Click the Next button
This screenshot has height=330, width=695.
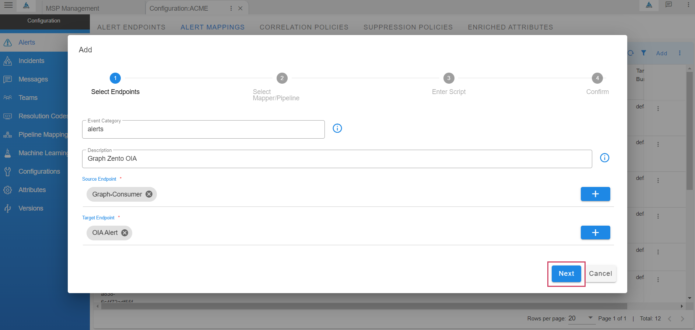click(x=566, y=274)
